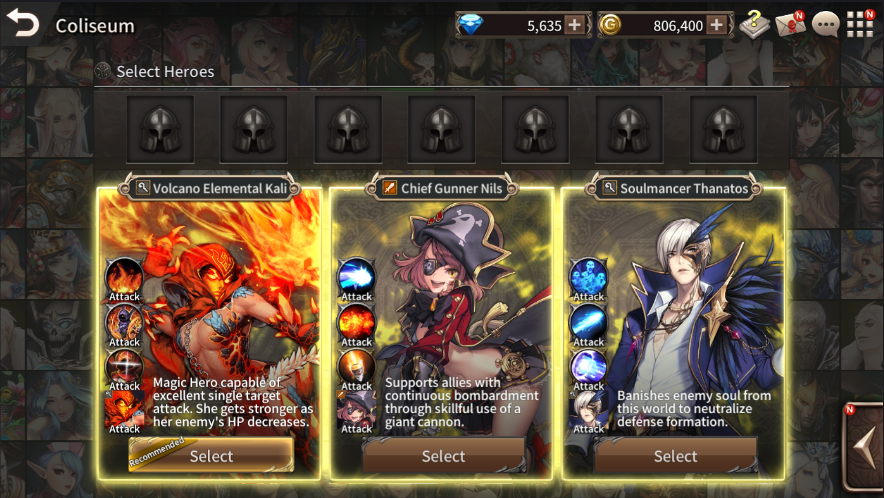Screen dimensions: 884x498
Task: Click the last empty hero helmet slot
Action: (723, 129)
